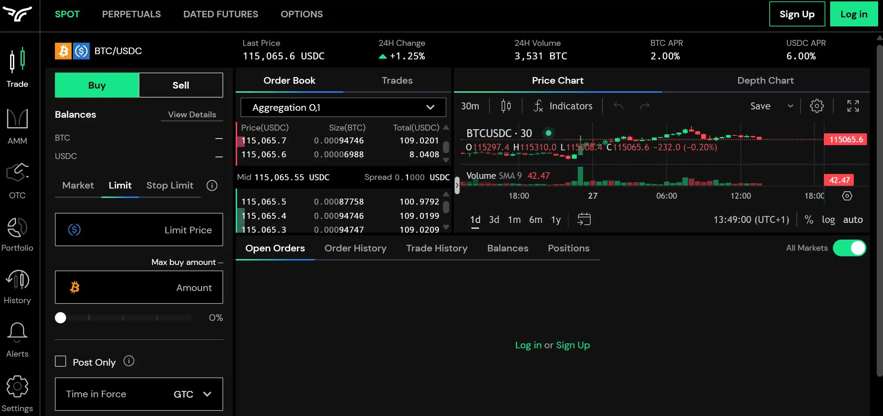Switch to the Depth Chart tab
883x416 pixels.
(x=765, y=80)
